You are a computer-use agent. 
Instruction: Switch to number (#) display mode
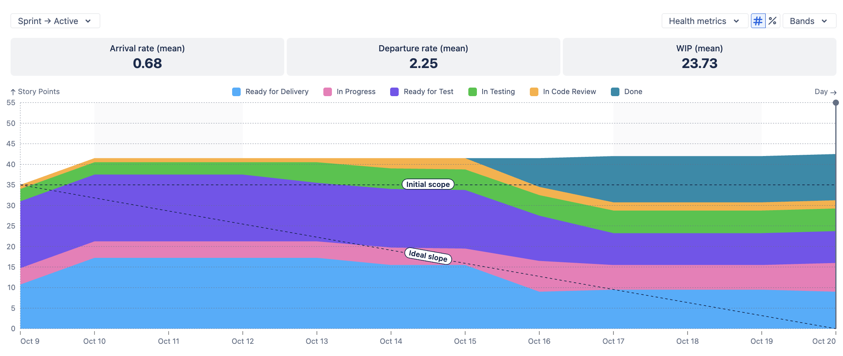point(758,21)
